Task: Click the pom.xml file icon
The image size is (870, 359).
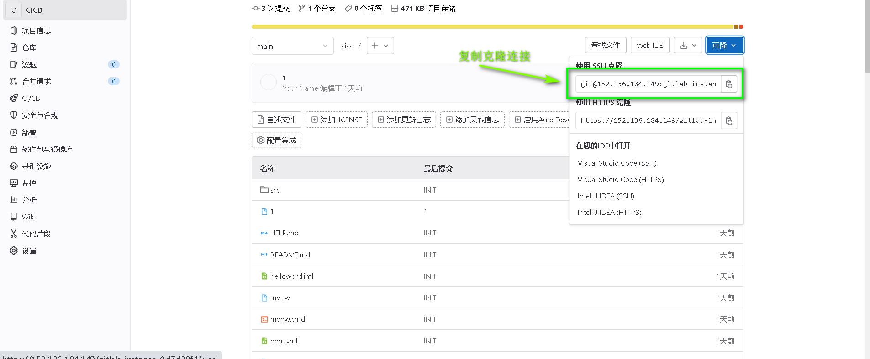Action: click(x=264, y=341)
